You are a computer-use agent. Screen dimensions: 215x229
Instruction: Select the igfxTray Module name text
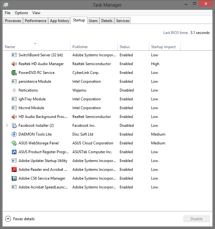click(32, 99)
